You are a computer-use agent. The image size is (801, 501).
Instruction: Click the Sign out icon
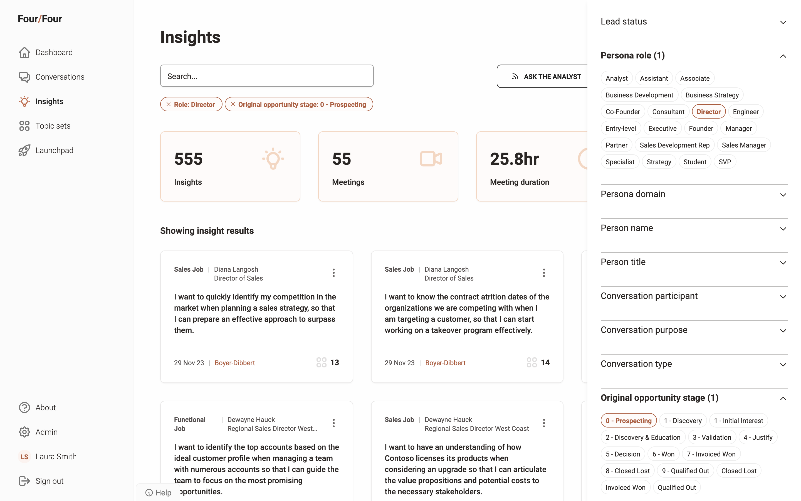(x=24, y=481)
